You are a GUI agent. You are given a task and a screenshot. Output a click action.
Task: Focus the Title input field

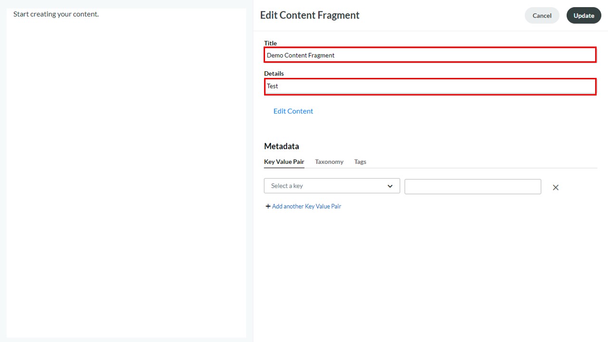(x=430, y=55)
